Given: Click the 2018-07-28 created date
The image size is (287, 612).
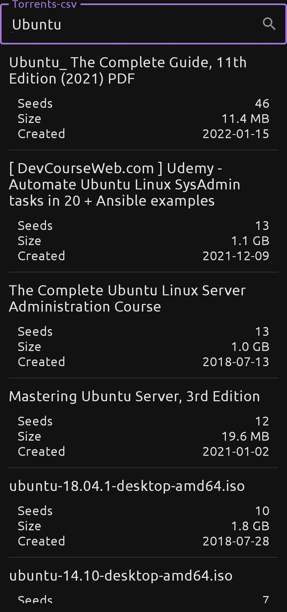Looking at the screenshot, I should [x=236, y=541].
